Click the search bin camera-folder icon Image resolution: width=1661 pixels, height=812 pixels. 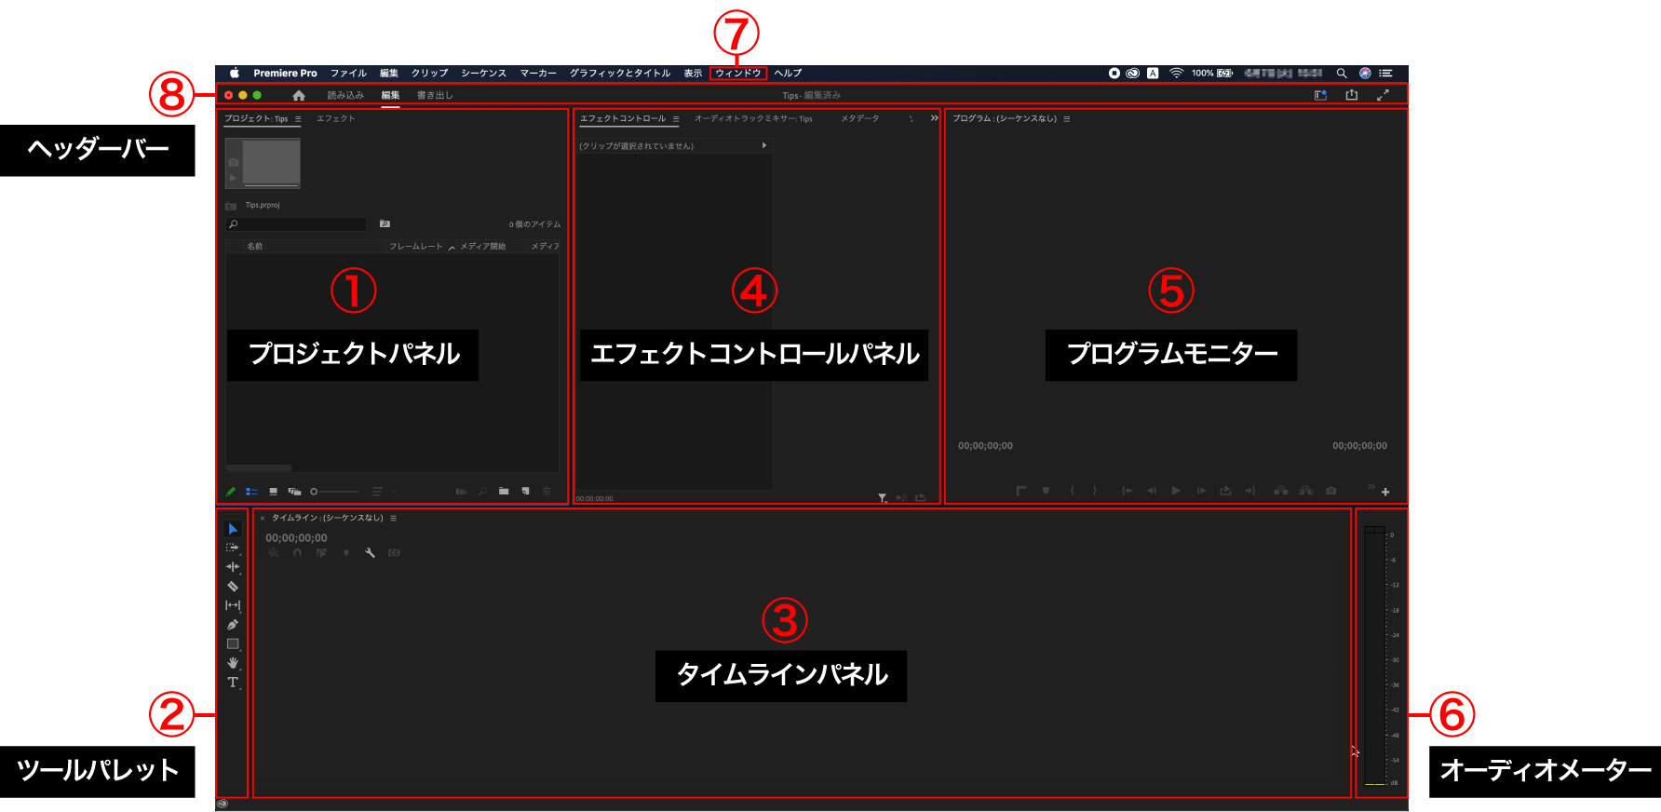(x=385, y=223)
